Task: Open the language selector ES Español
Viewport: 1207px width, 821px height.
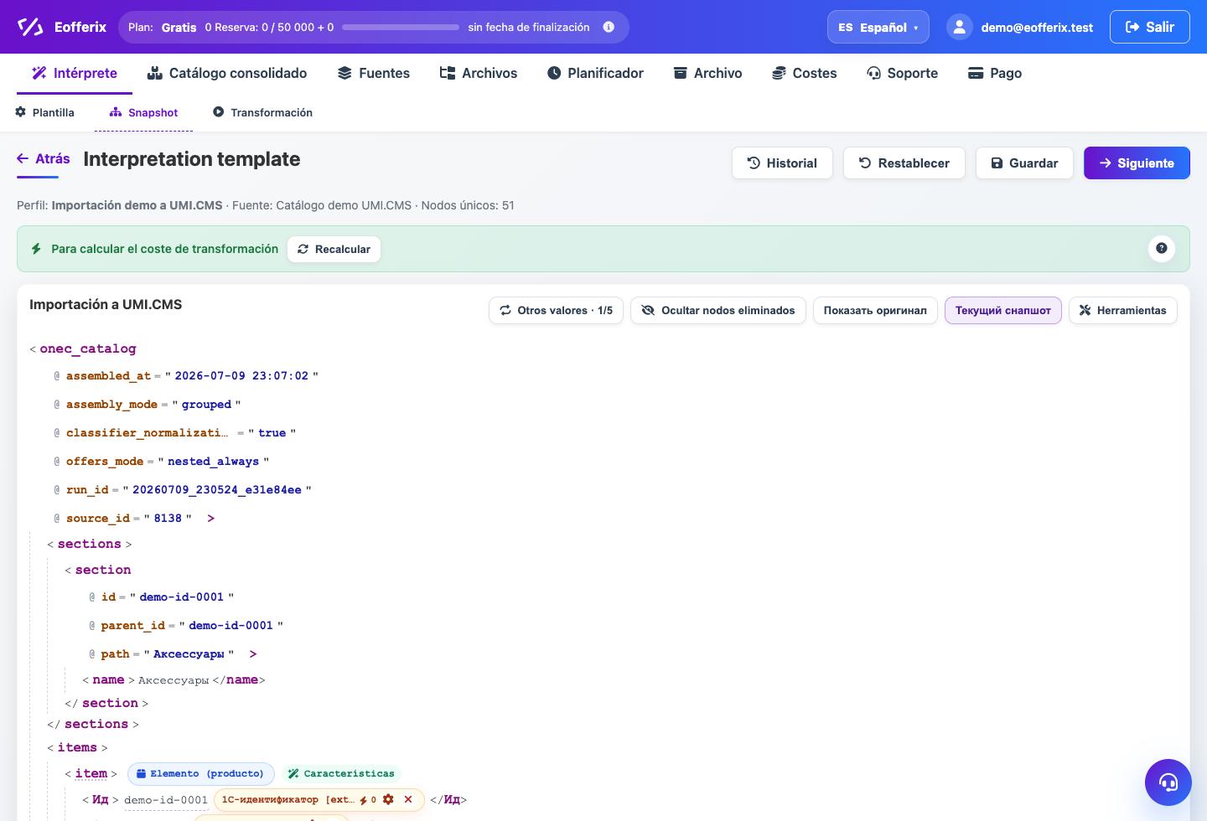Action: tap(878, 27)
